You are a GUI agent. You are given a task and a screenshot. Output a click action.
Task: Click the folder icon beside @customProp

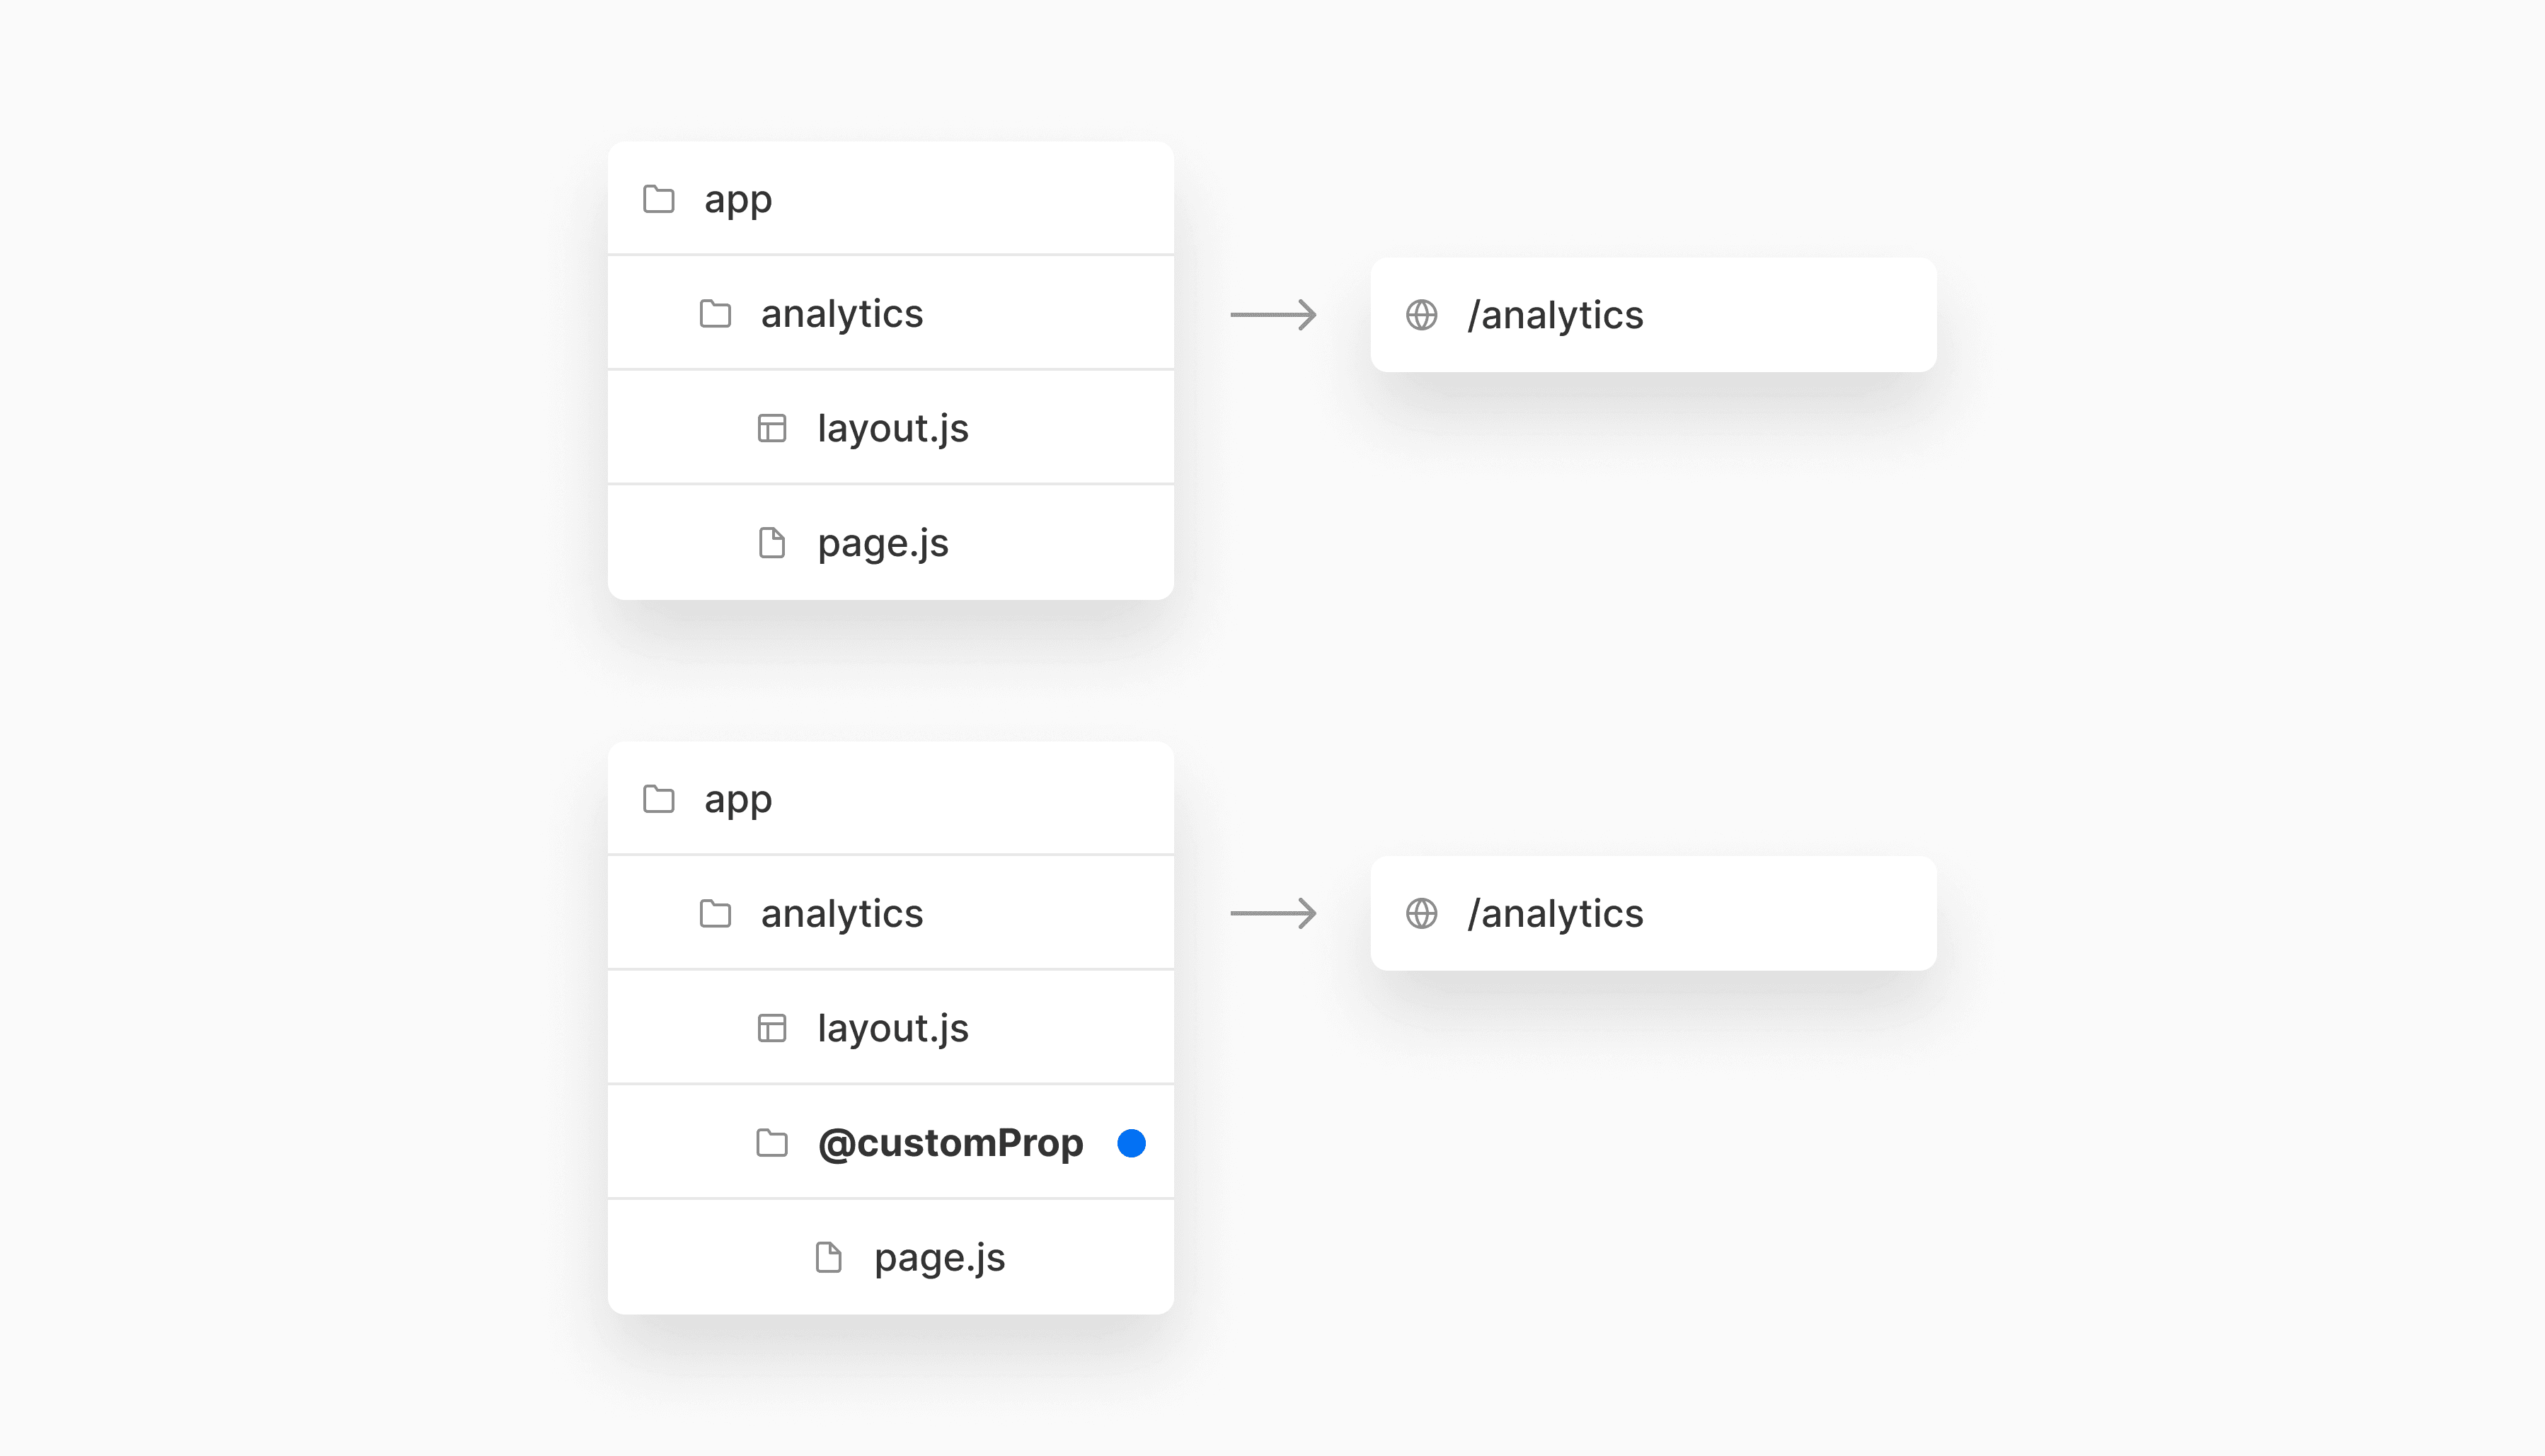coord(771,1142)
